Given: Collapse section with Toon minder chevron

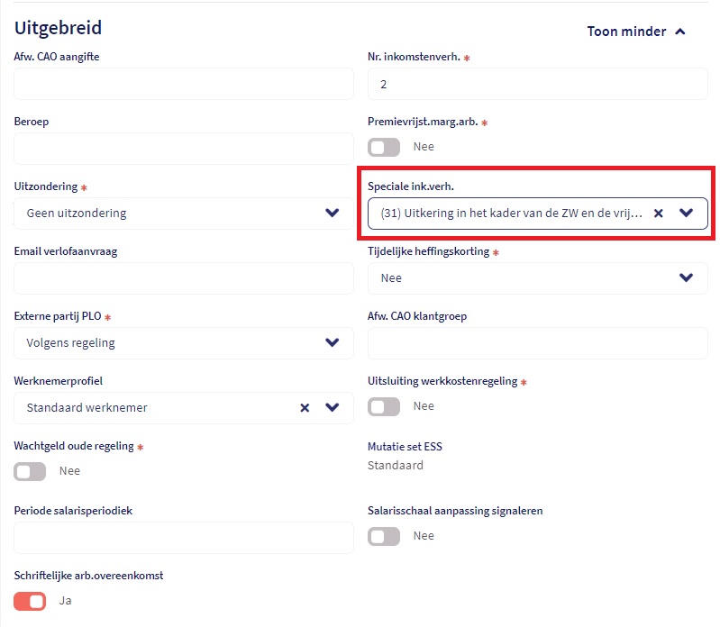Looking at the screenshot, I should [680, 32].
